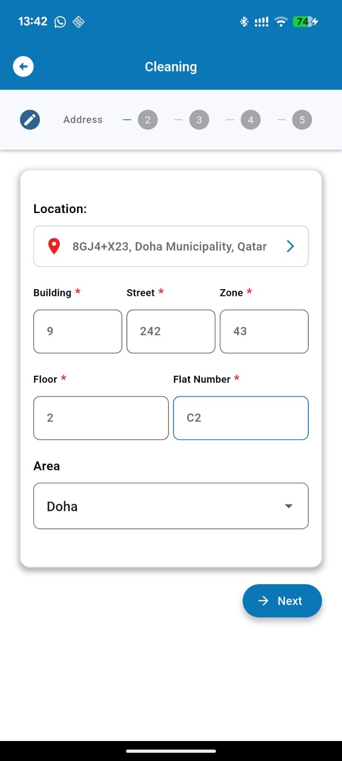Click the Flat Number field
The height and width of the screenshot is (761, 342).
click(241, 418)
